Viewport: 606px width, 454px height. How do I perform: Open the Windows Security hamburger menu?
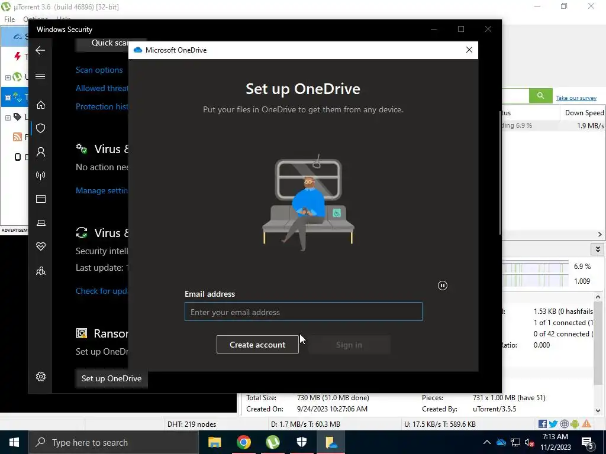[40, 76]
